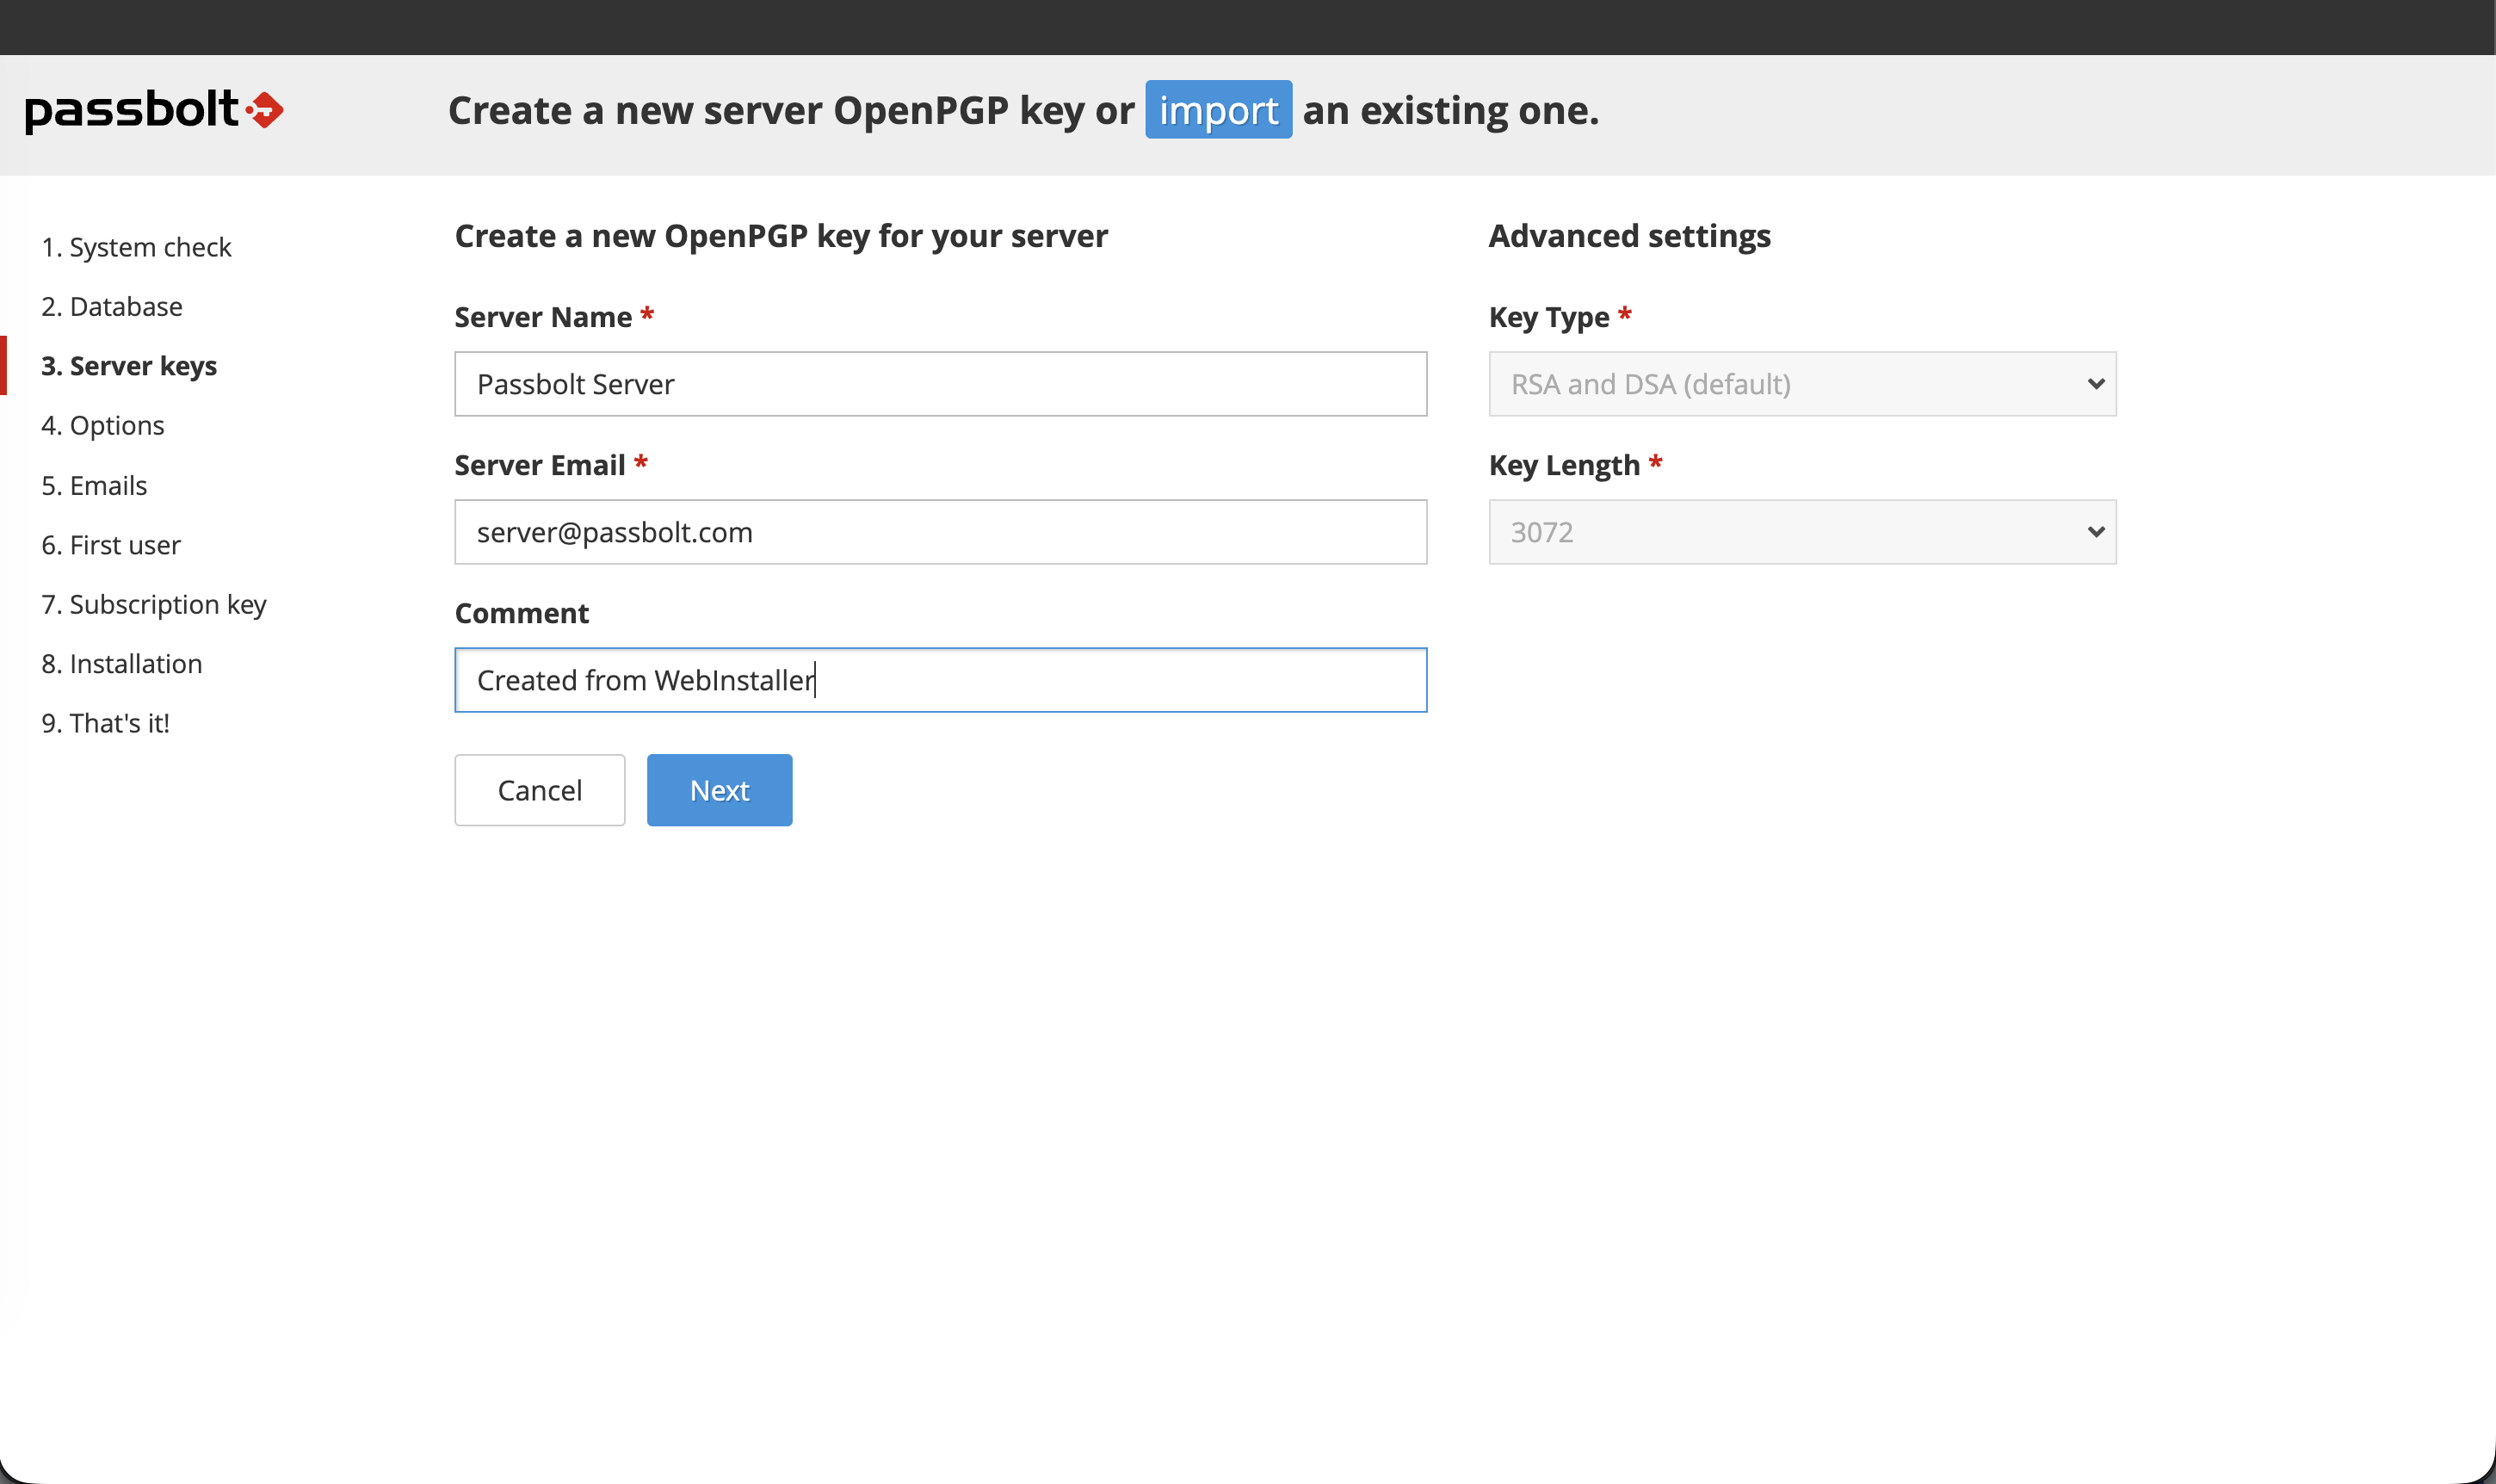Open the Key Length dropdown
This screenshot has width=2496, height=1484.
[x=1801, y=532]
